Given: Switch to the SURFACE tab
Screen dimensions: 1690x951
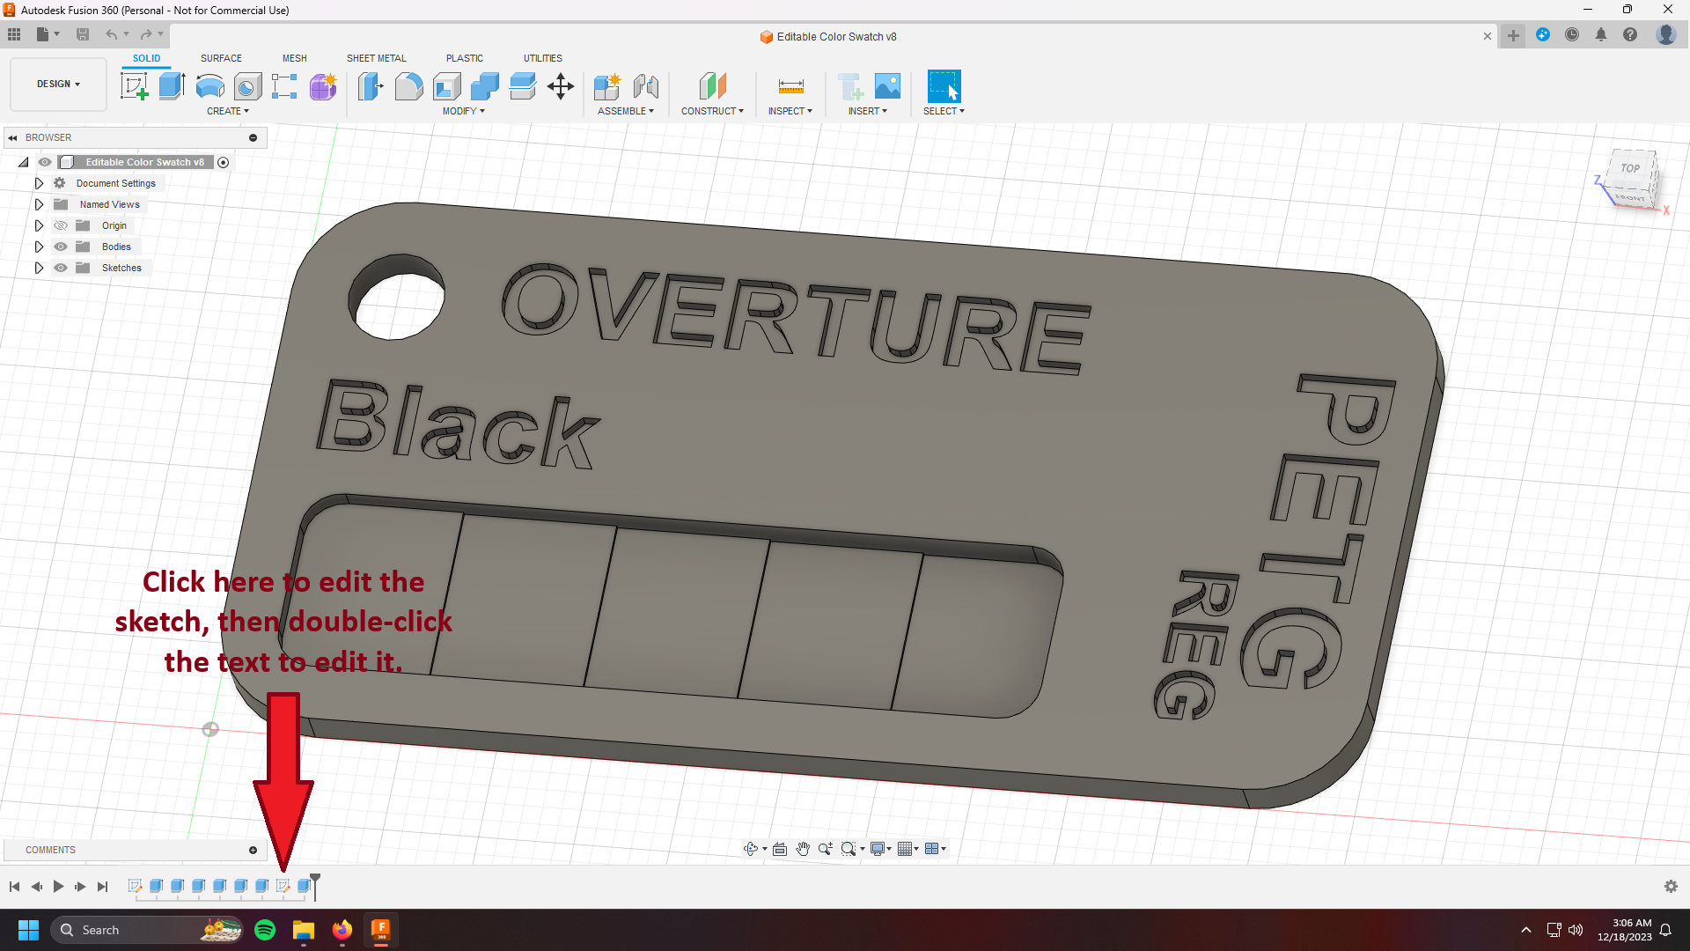Looking at the screenshot, I should [x=221, y=58].
